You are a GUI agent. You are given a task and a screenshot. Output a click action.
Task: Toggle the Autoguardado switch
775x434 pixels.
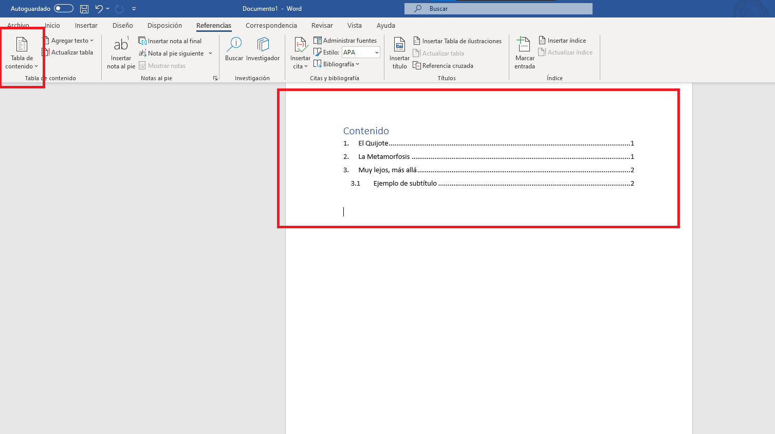[x=64, y=9]
